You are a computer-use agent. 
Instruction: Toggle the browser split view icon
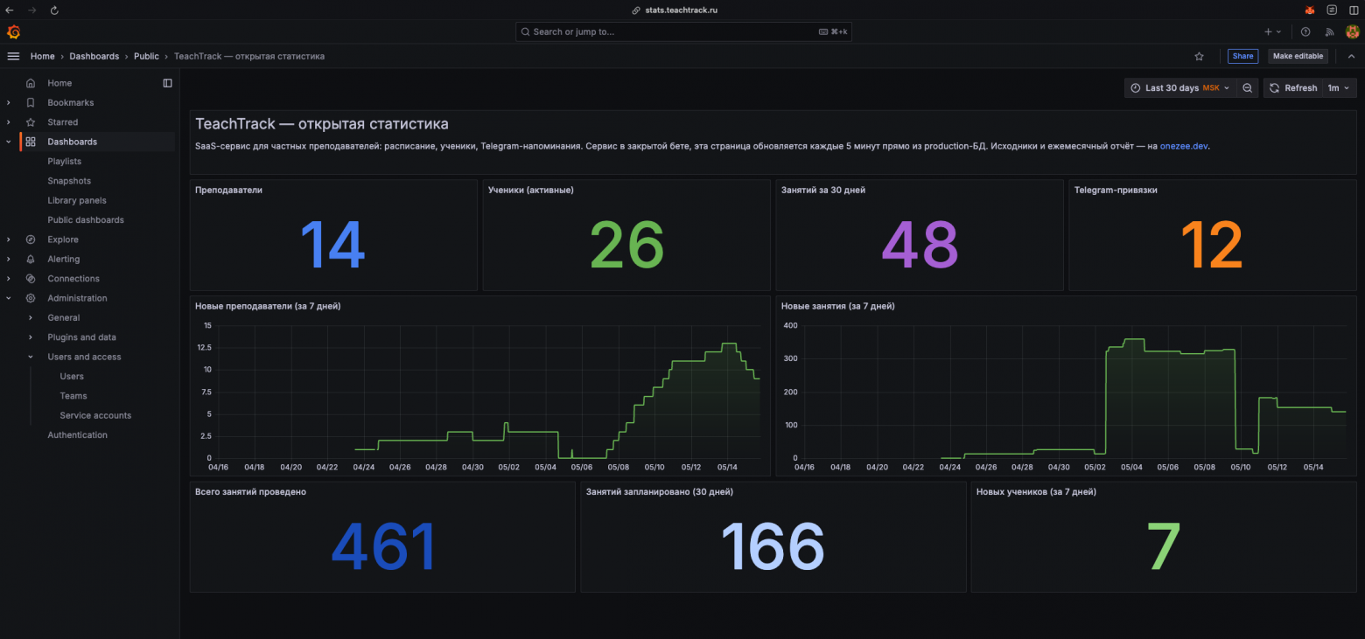1354,10
